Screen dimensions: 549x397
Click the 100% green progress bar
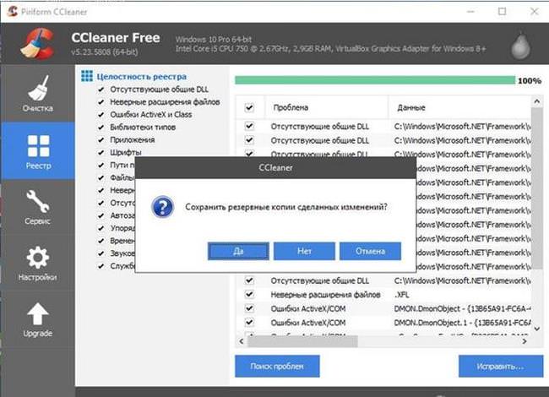point(375,80)
